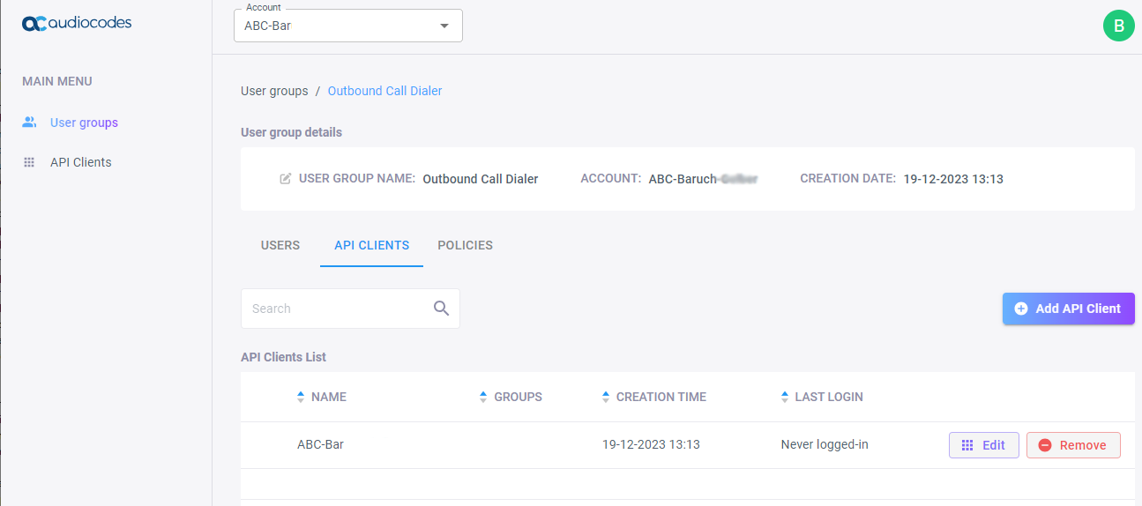Click the creation date value in group details

[953, 178]
